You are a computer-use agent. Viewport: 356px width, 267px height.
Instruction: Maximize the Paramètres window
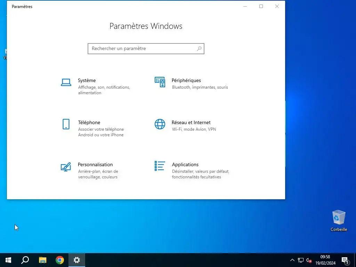[x=261, y=6]
